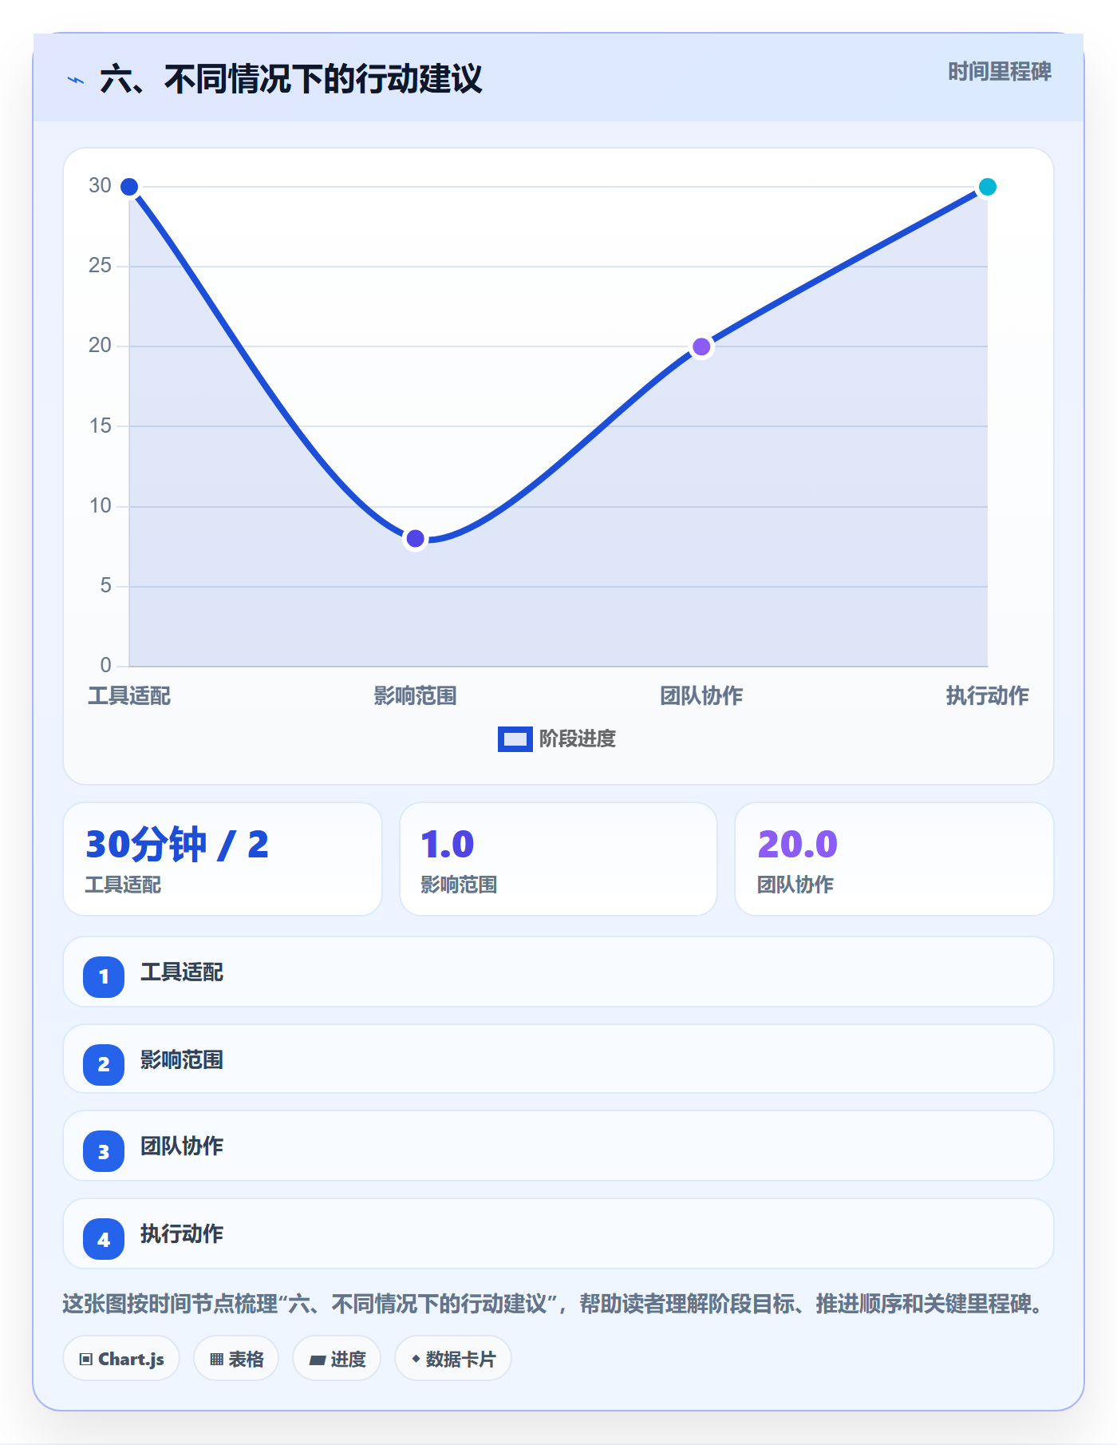
Task: Click the 表格 tag
Action: pos(236,1359)
